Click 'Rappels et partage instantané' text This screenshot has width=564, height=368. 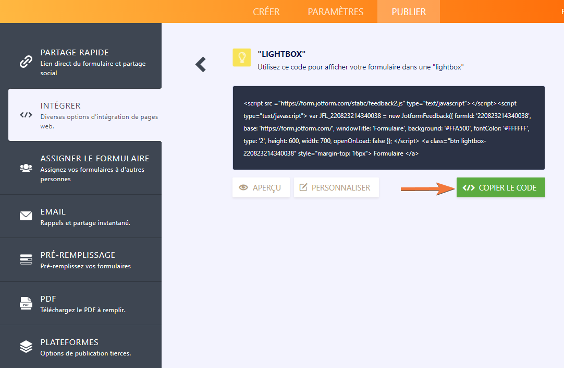point(85,223)
